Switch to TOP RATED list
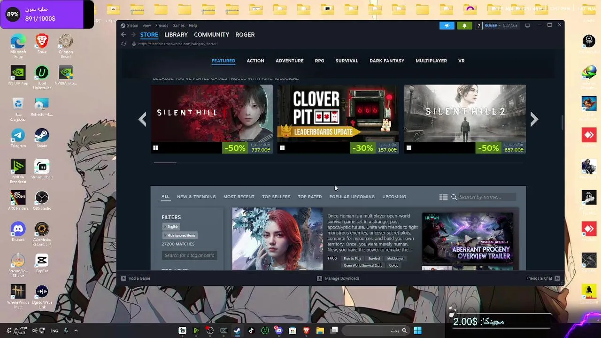 [x=310, y=197]
